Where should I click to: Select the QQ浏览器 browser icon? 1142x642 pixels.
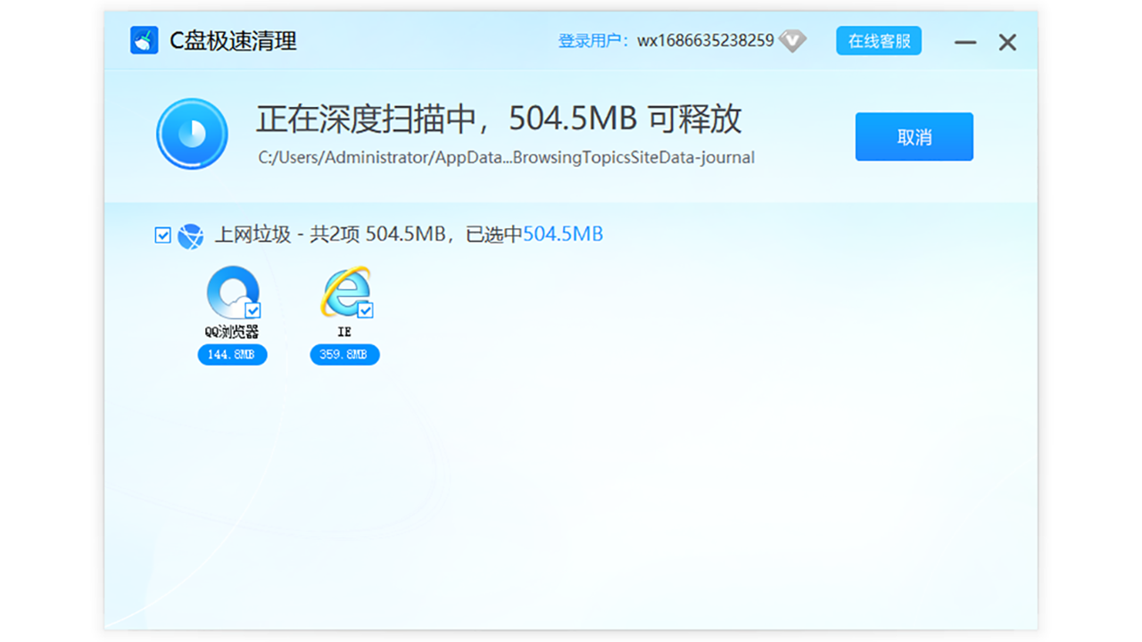(x=231, y=294)
